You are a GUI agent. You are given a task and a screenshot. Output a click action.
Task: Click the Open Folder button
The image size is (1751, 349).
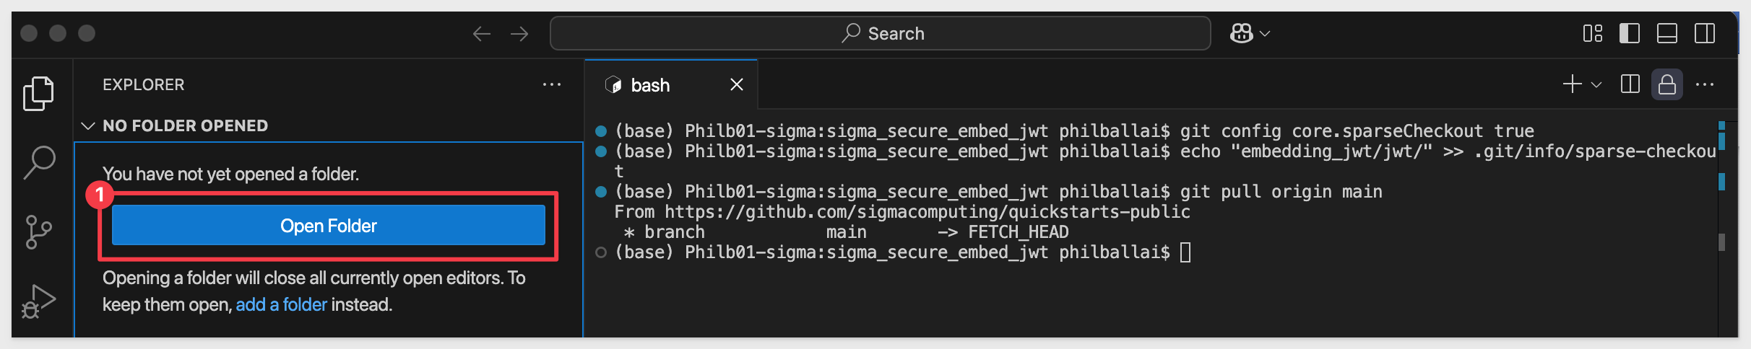click(329, 226)
